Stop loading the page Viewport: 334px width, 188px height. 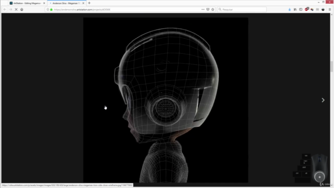point(16,9)
